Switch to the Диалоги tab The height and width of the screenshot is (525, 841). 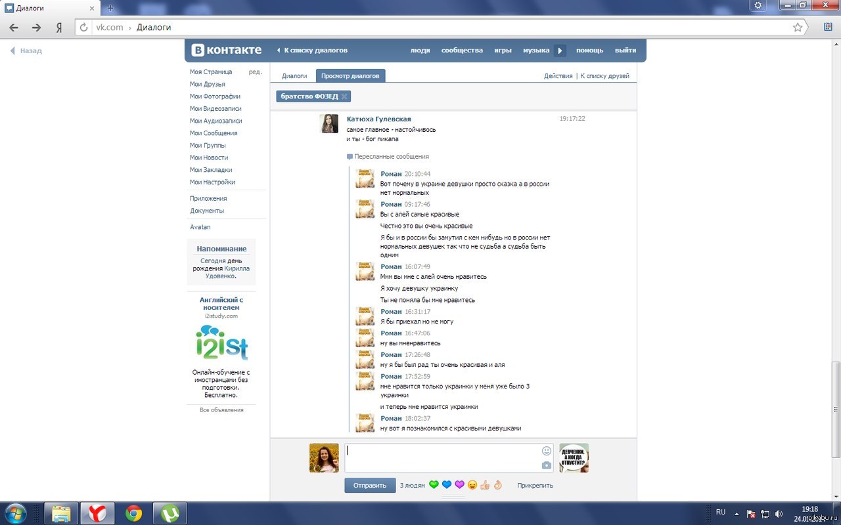[294, 76]
